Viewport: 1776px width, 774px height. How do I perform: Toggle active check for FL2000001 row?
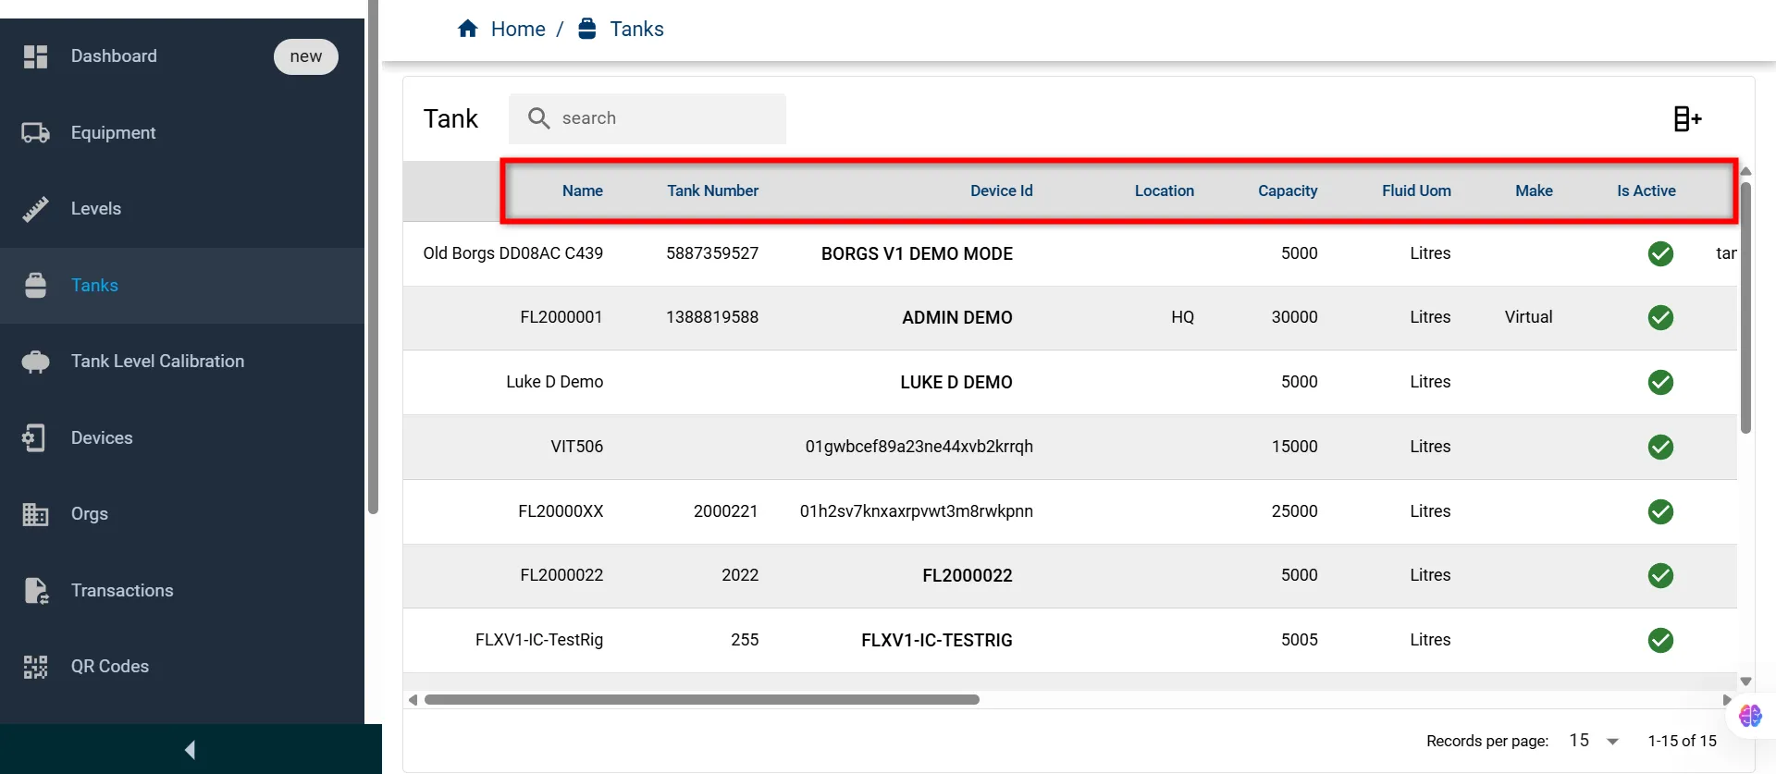(1660, 317)
